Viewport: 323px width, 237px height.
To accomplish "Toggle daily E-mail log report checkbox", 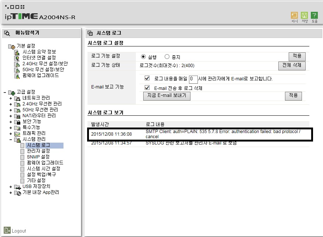I will point(147,78).
